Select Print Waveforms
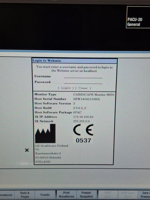 (67, 195)
